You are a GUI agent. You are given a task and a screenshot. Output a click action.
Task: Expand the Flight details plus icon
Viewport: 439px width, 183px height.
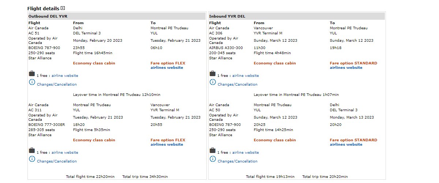pos(63,8)
